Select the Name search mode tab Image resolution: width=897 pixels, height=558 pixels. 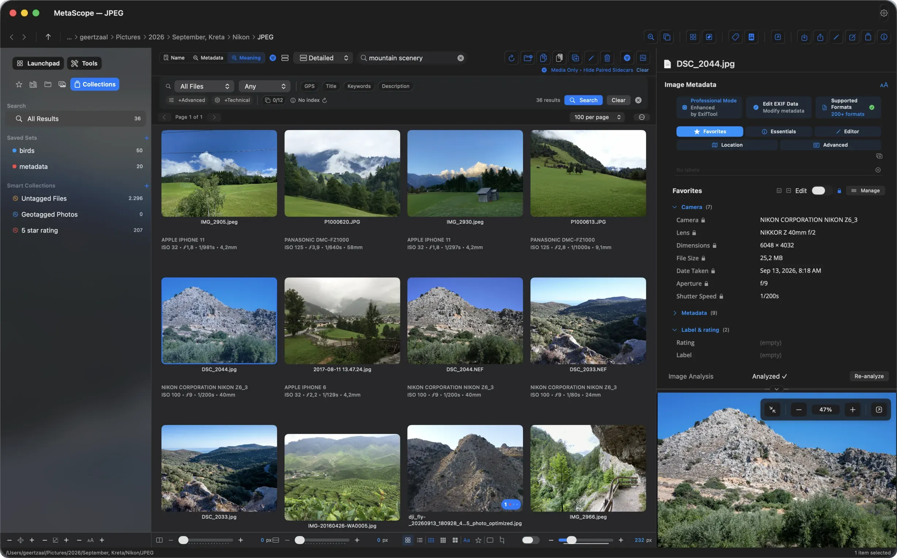click(174, 58)
